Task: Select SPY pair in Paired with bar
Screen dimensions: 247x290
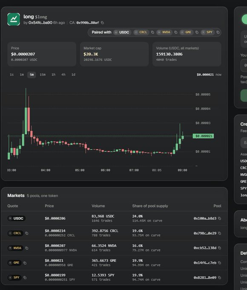Action: click(207, 32)
